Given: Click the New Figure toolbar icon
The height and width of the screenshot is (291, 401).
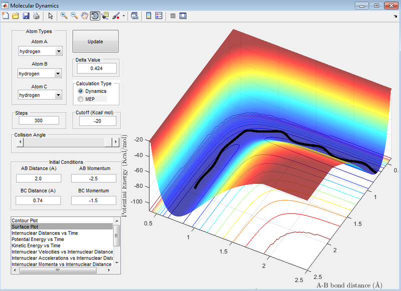Looking at the screenshot, I should coord(6,15).
